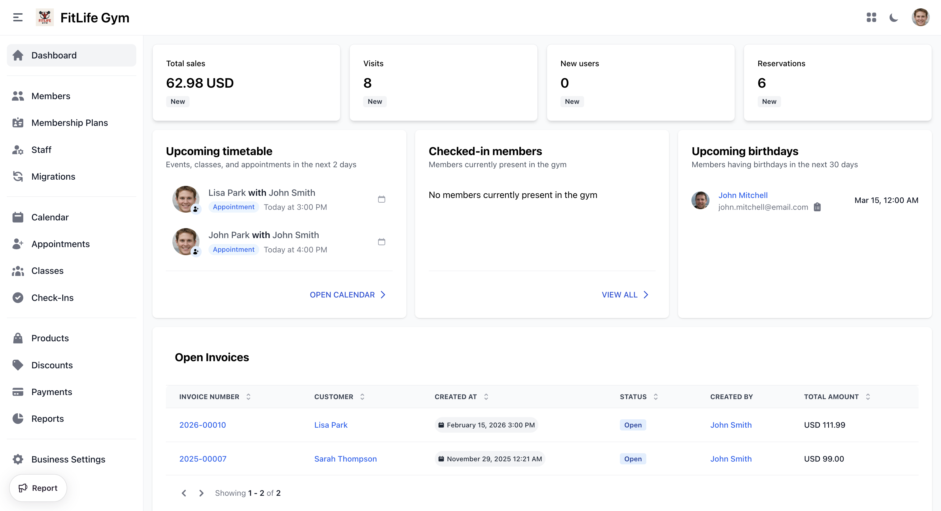The image size is (941, 511).
Task: Click the Reports pie-chart icon
Action: pos(18,418)
